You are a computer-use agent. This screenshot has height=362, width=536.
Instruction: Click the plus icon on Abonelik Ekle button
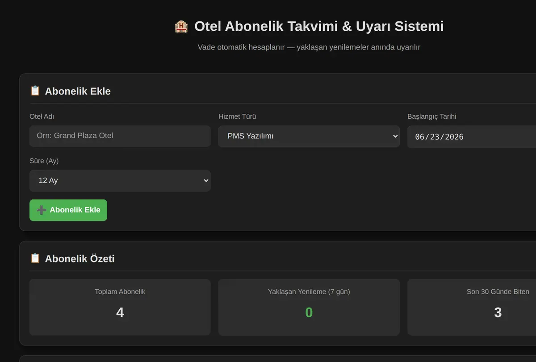point(42,210)
